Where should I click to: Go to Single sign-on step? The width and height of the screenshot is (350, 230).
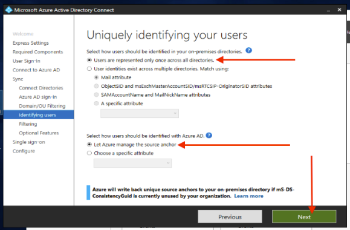pos(29,142)
